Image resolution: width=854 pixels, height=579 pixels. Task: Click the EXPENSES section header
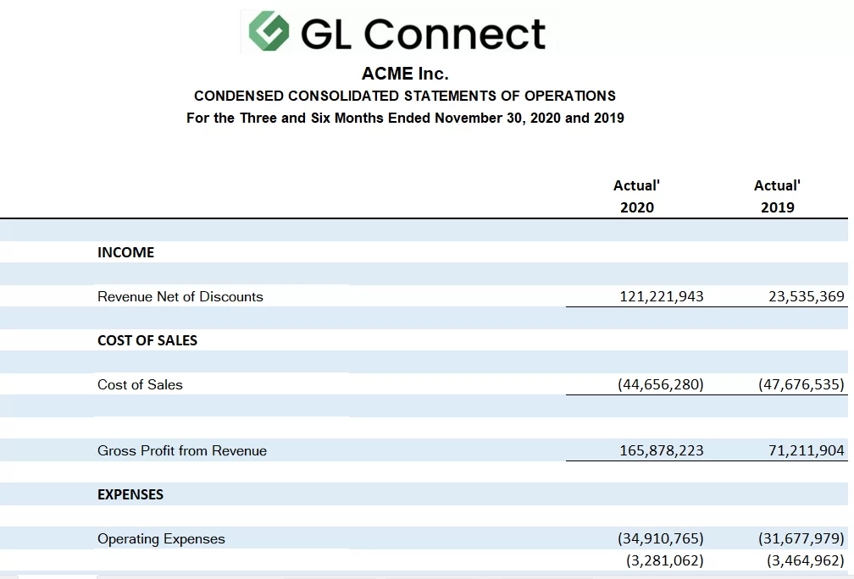coord(130,494)
